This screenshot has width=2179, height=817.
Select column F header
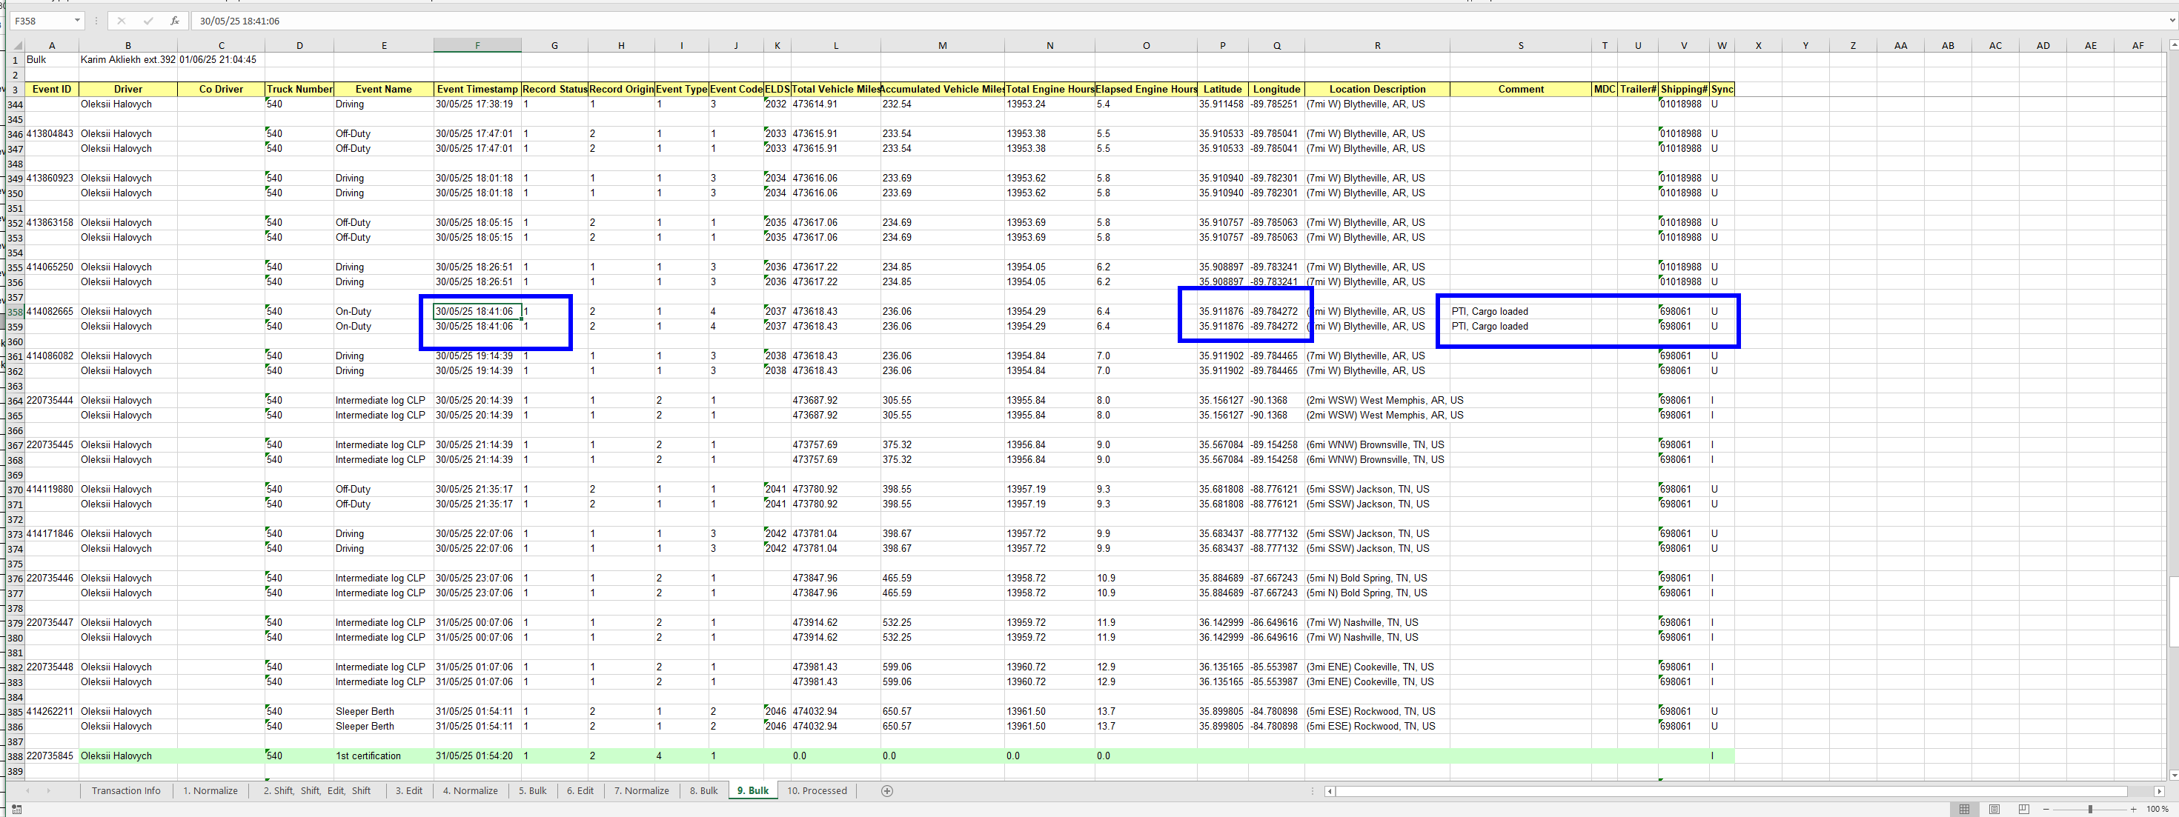477,46
